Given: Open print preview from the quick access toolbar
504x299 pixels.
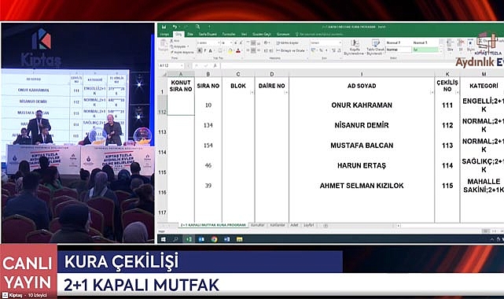Looking at the screenshot, I should point(197,27).
